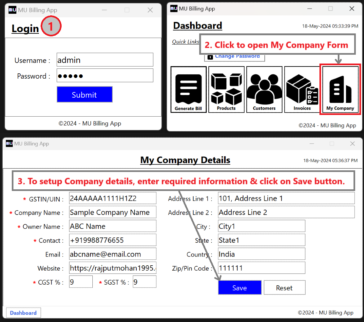Screen dimensions: 364x322
Task: Focus the Password field
Action: 105,76
